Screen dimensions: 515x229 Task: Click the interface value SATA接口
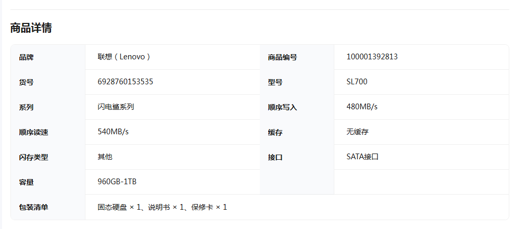362,157
